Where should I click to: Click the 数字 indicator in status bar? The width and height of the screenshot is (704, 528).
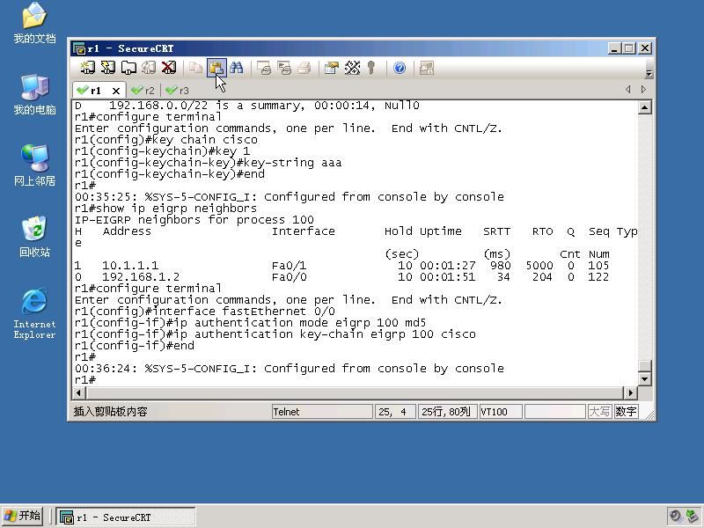click(x=626, y=412)
